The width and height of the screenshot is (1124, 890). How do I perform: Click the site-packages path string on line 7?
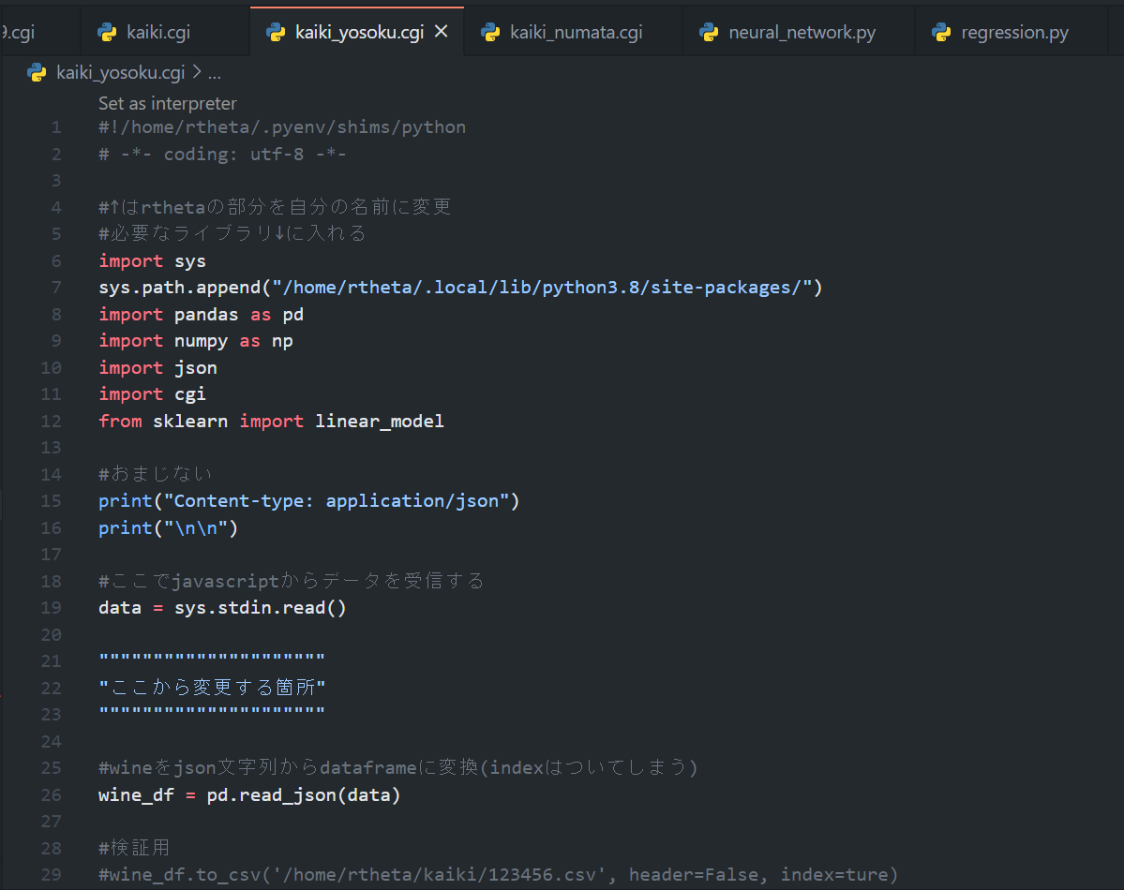536,288
